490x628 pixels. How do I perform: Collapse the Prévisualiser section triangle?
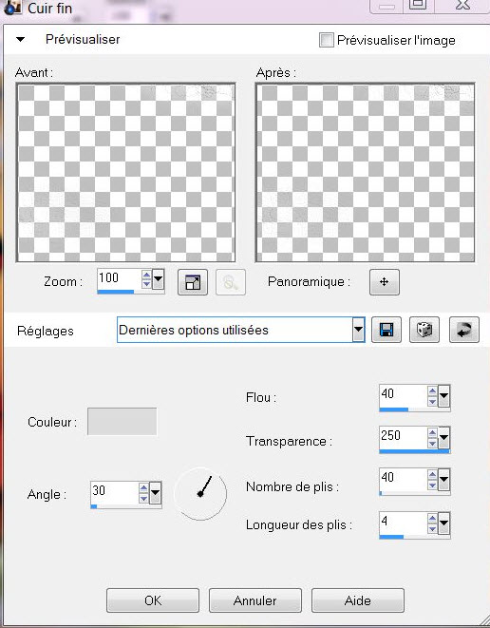coord(20,39)
